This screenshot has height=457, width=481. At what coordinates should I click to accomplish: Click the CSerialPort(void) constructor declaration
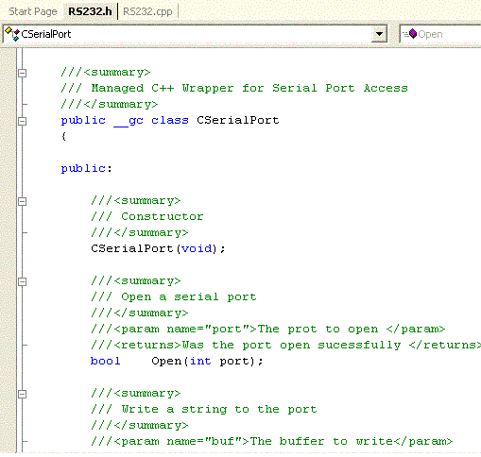(x=158, y=248)
